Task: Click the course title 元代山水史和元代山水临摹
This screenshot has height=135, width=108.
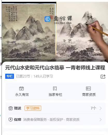Action: point(35,68)
